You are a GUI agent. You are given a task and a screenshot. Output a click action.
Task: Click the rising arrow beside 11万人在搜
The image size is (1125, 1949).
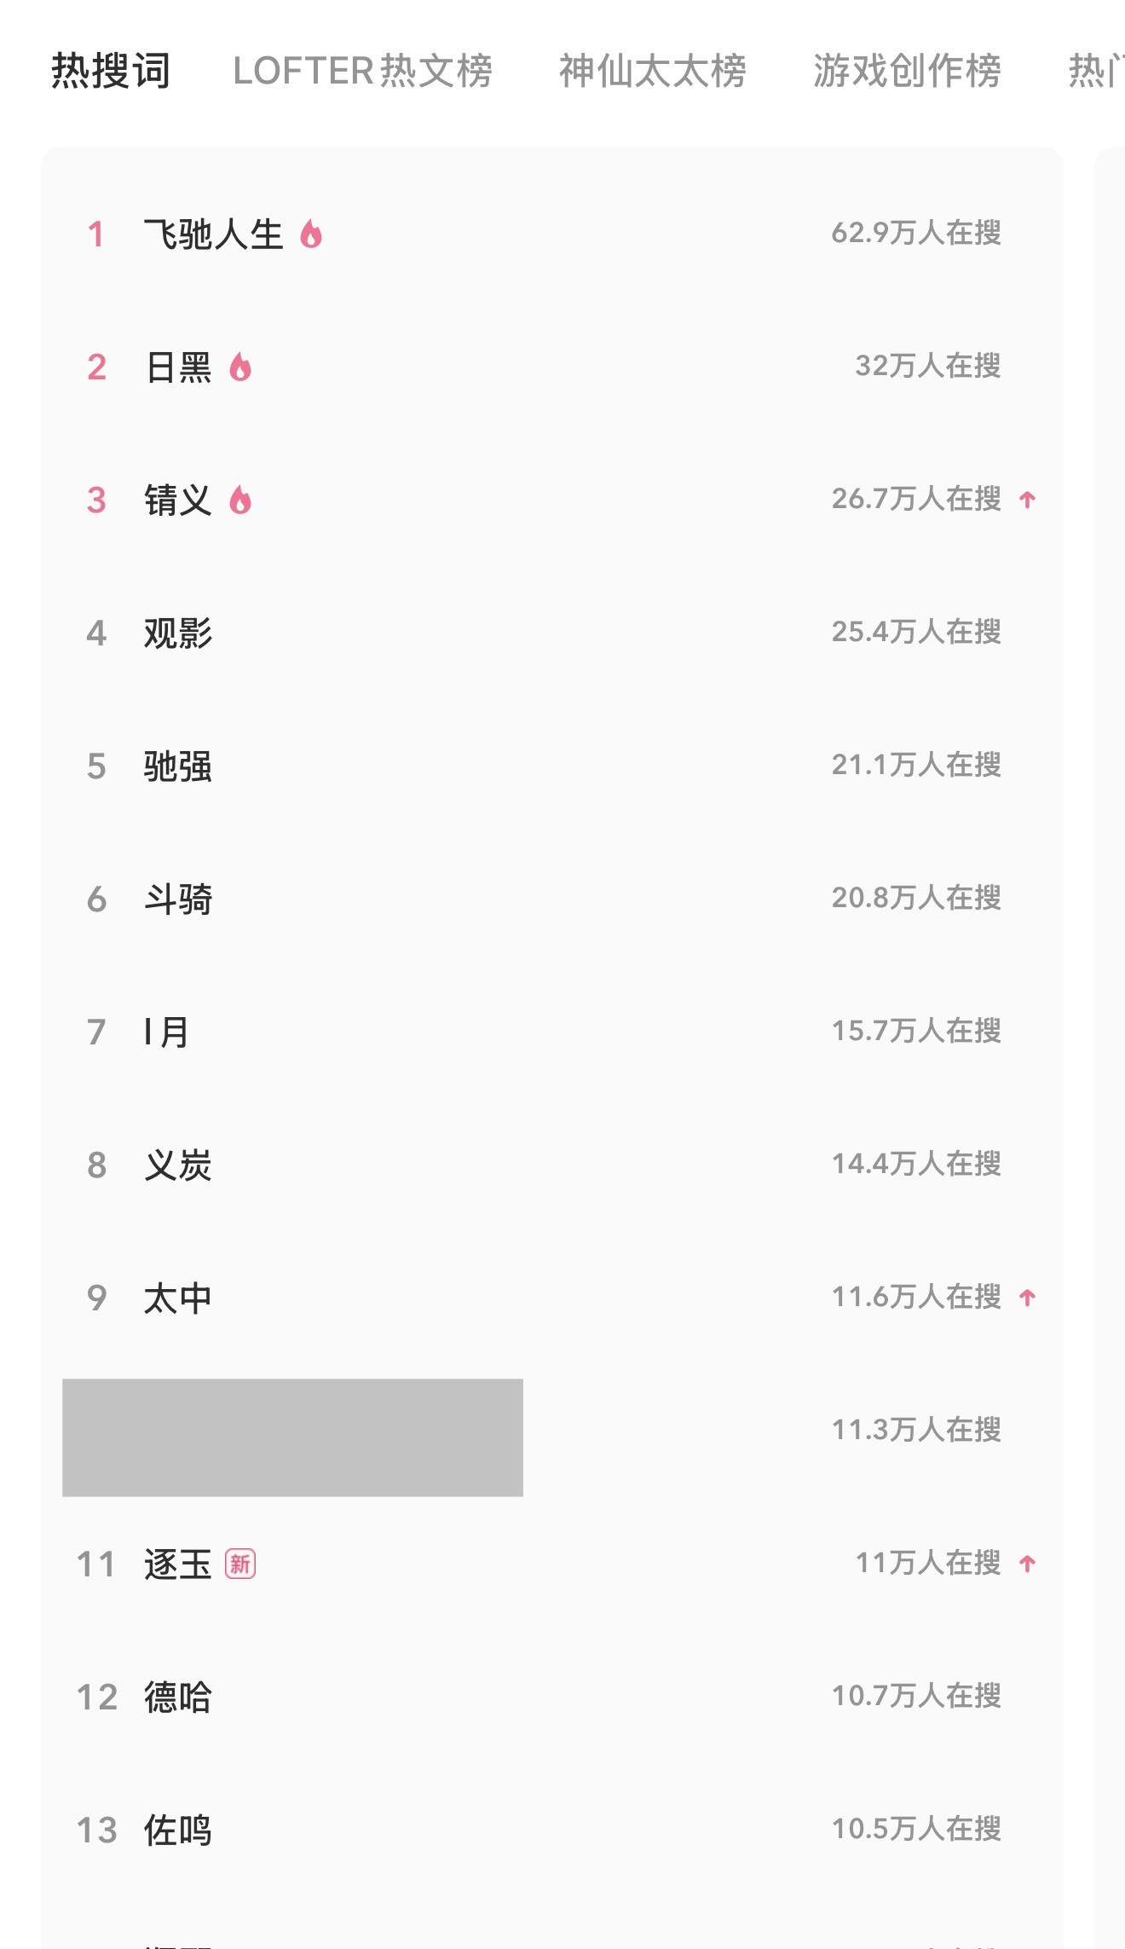pyautogui.click(x=1027, y=1564)
